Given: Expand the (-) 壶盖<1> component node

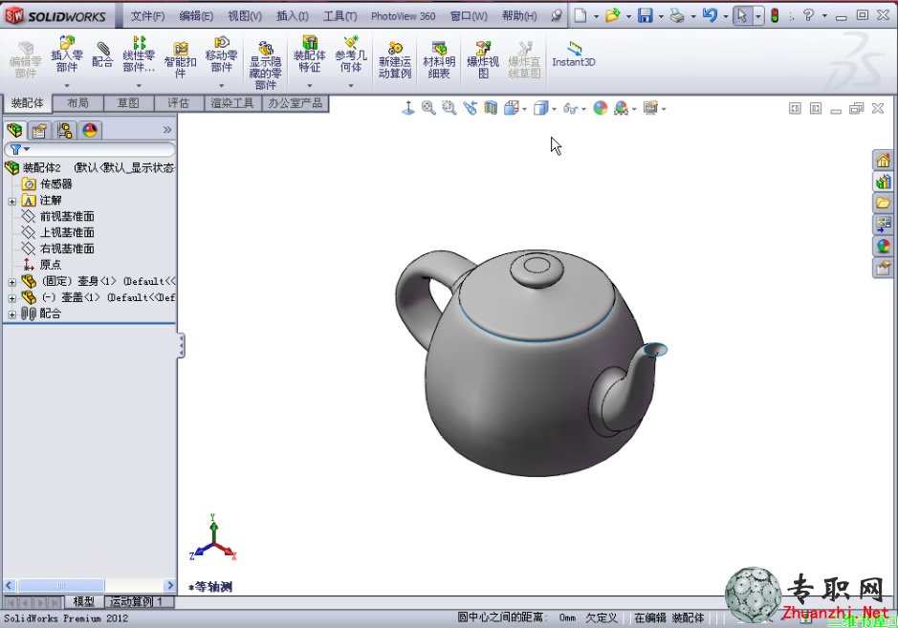Looking at the screenshot, I should pos(12,297).
